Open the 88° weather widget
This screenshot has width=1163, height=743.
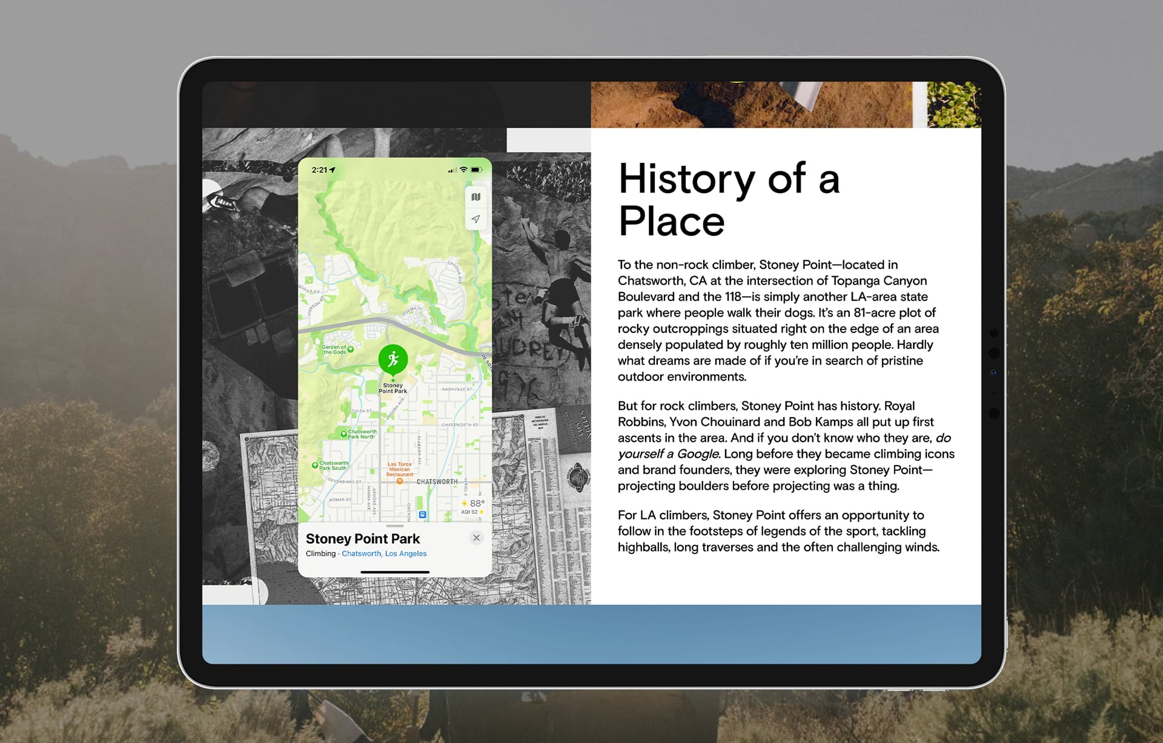point(473,506)
